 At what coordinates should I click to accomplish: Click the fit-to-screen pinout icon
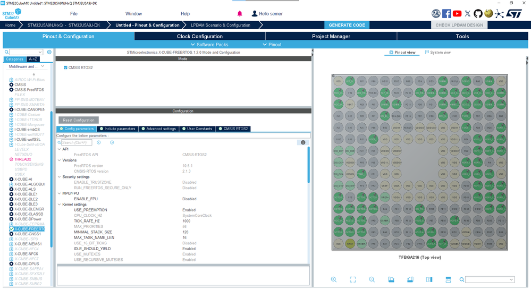(353, 279)
